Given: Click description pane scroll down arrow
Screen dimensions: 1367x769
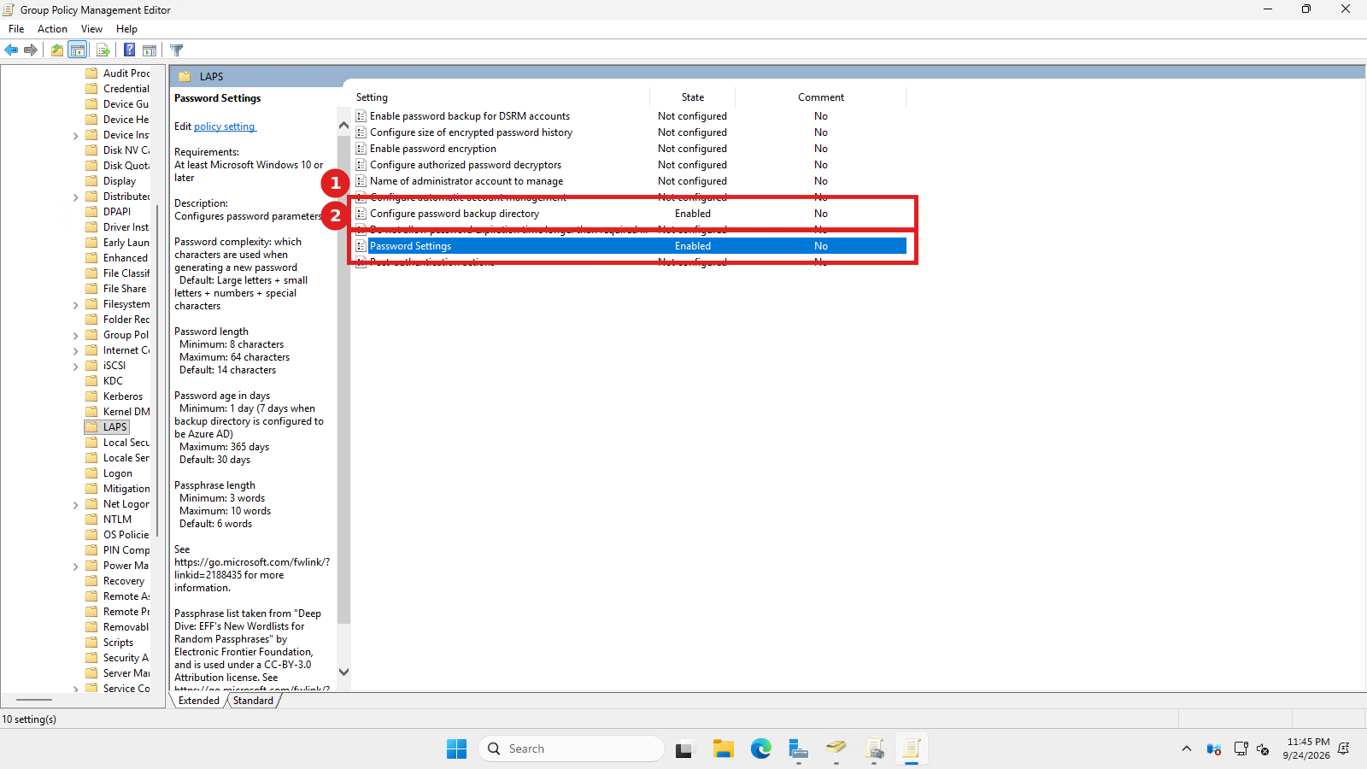Looking at the screenshot, I should click(343, 672).
